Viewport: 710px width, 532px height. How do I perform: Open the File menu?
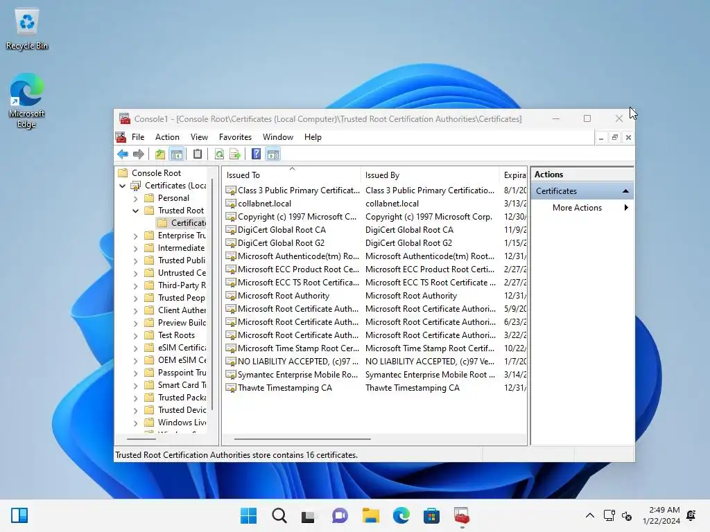pos(138,137)
